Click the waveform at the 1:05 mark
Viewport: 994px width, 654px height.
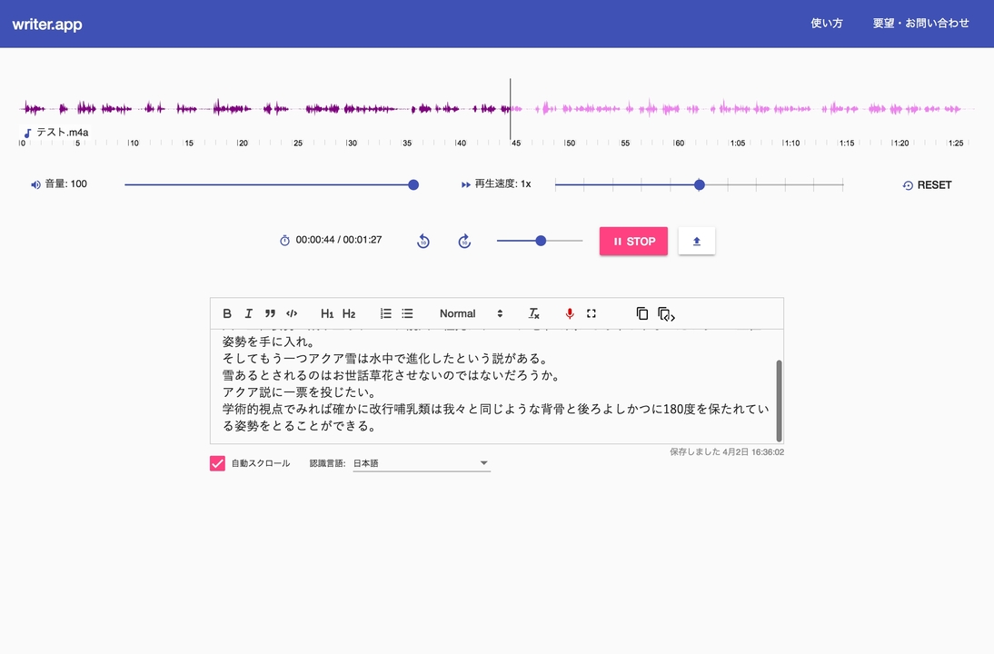(x=731, y=109)
